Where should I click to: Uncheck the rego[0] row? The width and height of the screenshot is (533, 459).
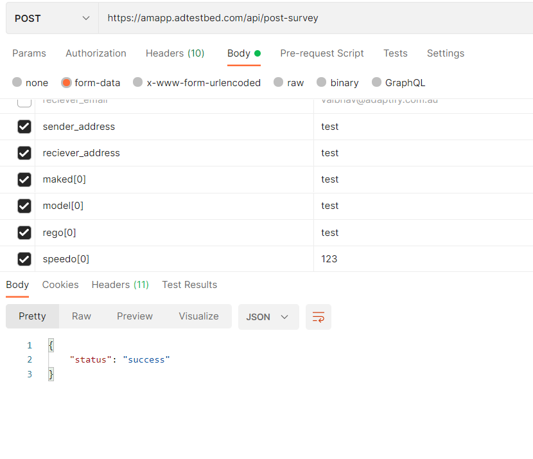(24, 232)
